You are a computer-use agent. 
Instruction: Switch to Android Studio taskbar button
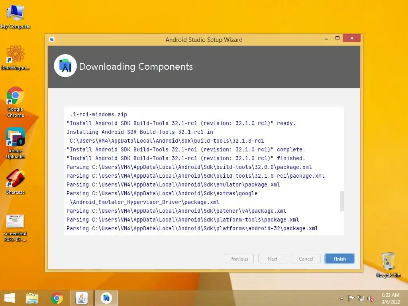point(106,298)
